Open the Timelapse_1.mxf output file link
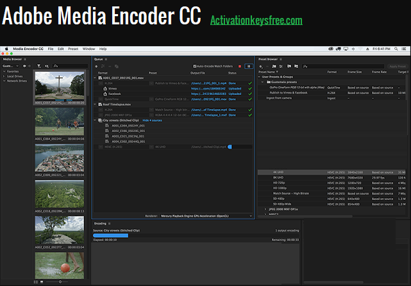This screenshot has width=411, height=286. coord(208,115)
